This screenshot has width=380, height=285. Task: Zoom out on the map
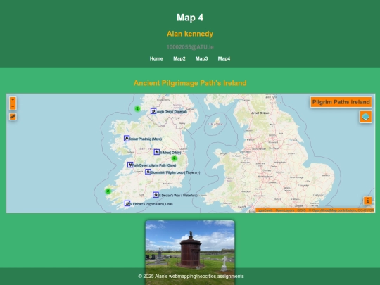(x=13, y=106)
